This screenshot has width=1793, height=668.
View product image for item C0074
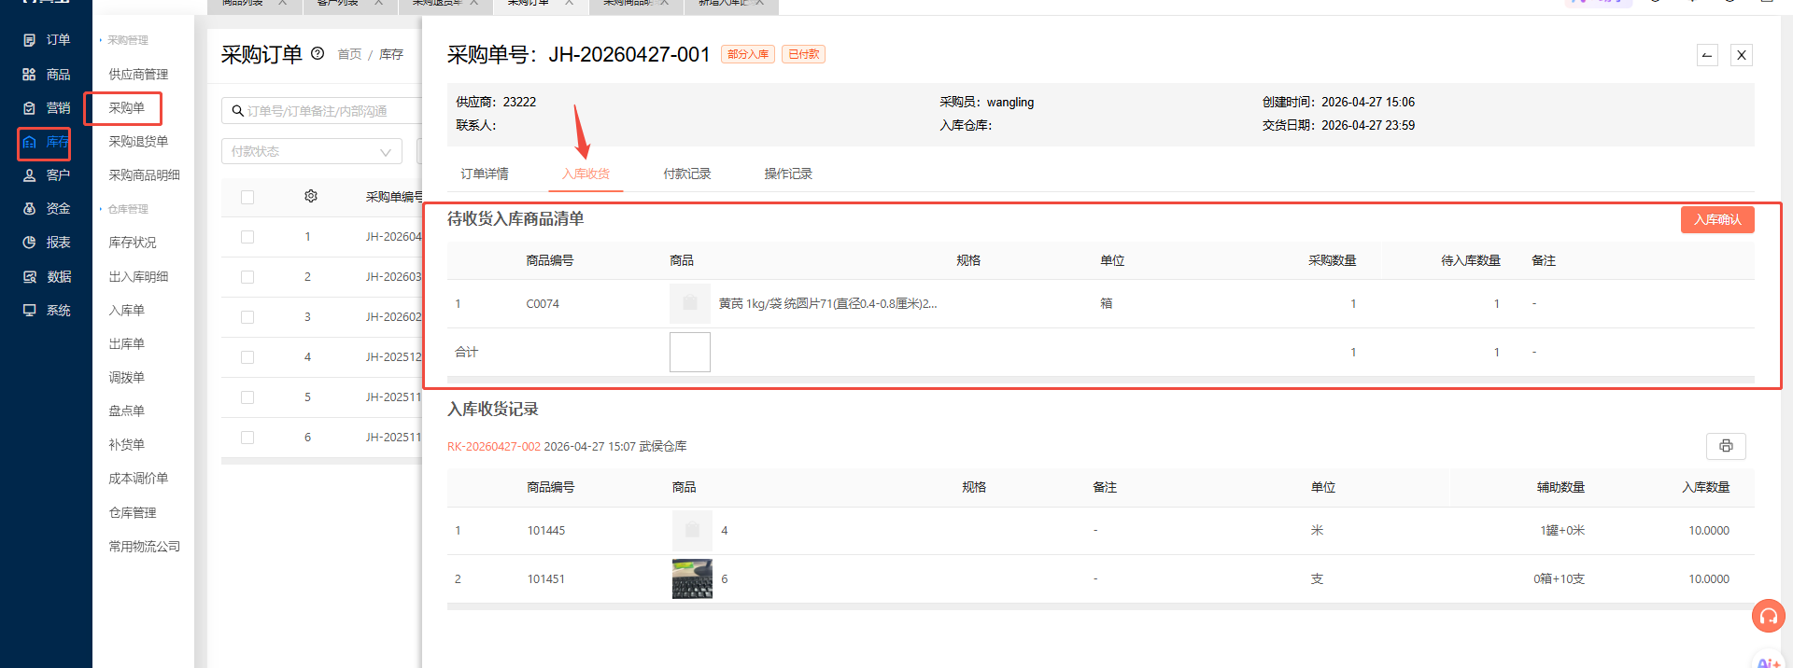(690, 303)
